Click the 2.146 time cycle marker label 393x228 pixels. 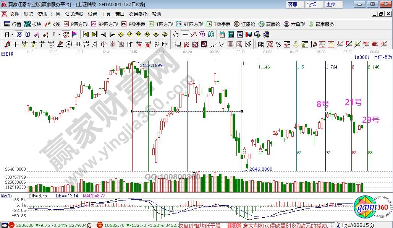click(374, 67)
